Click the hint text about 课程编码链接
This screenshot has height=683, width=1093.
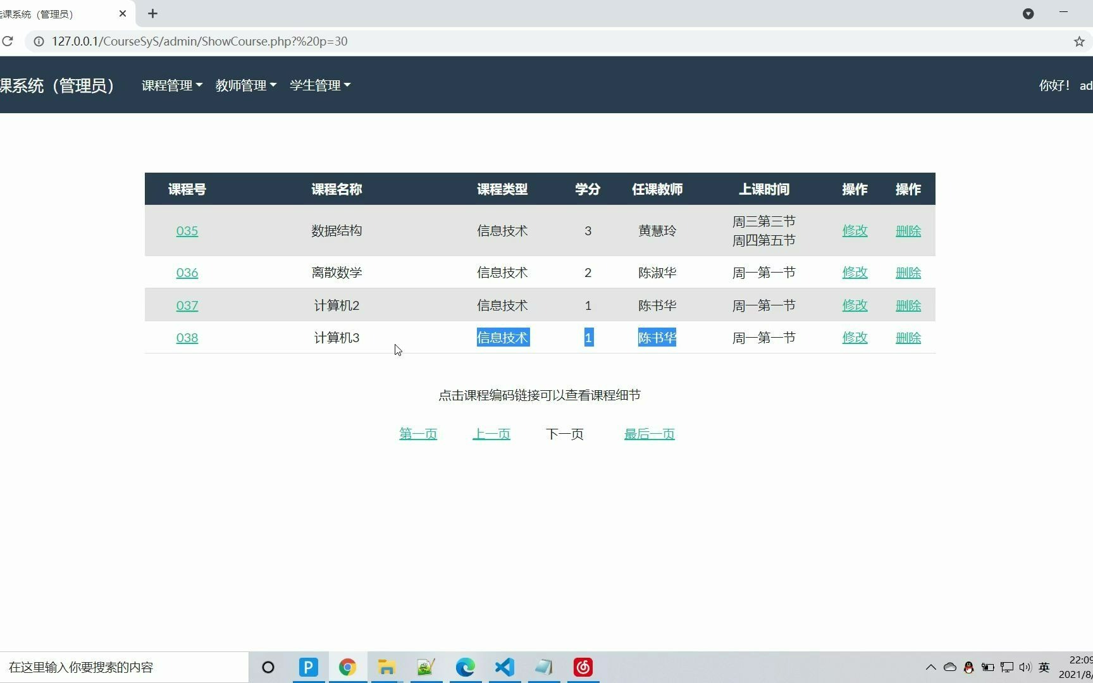click(540, 395)
